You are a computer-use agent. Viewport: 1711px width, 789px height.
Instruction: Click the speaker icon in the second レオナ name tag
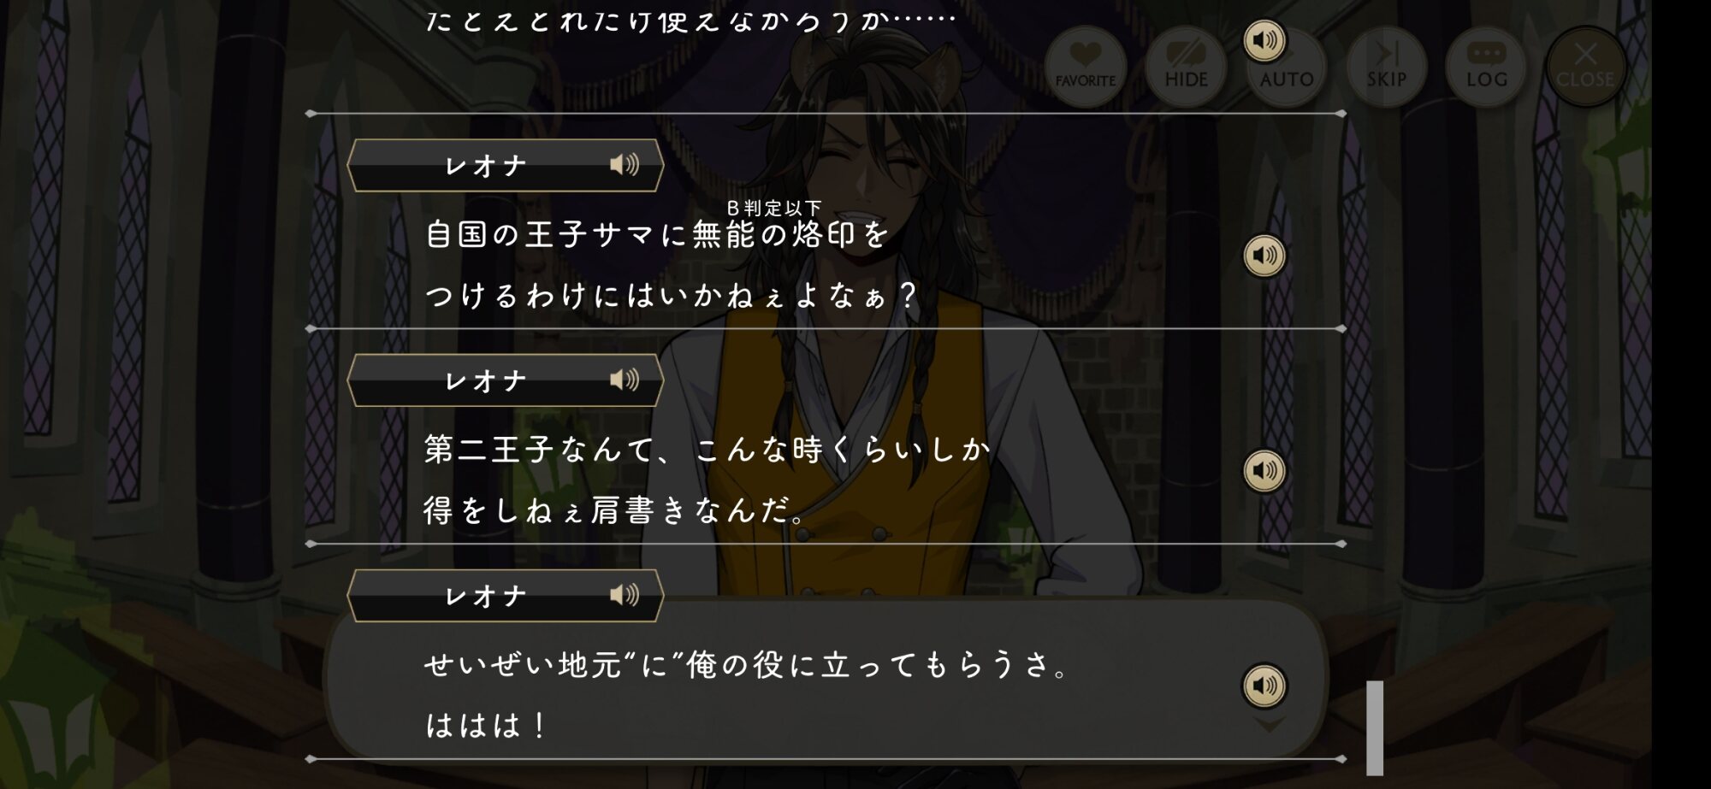pos(625,380)
